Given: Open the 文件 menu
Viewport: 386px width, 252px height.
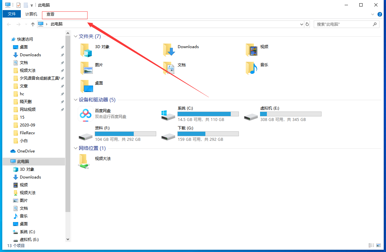Looking at the screenshot, I should point(12,14).
